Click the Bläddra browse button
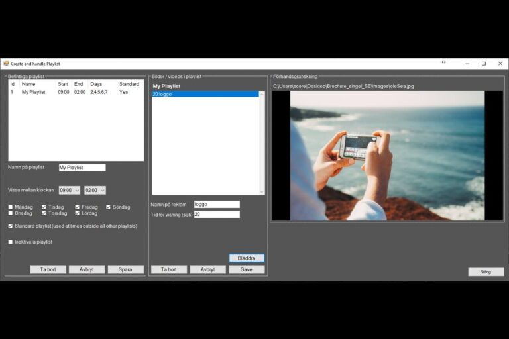This screenshot has width=509, height=339. pyautogui.click(x=247, y=258)
